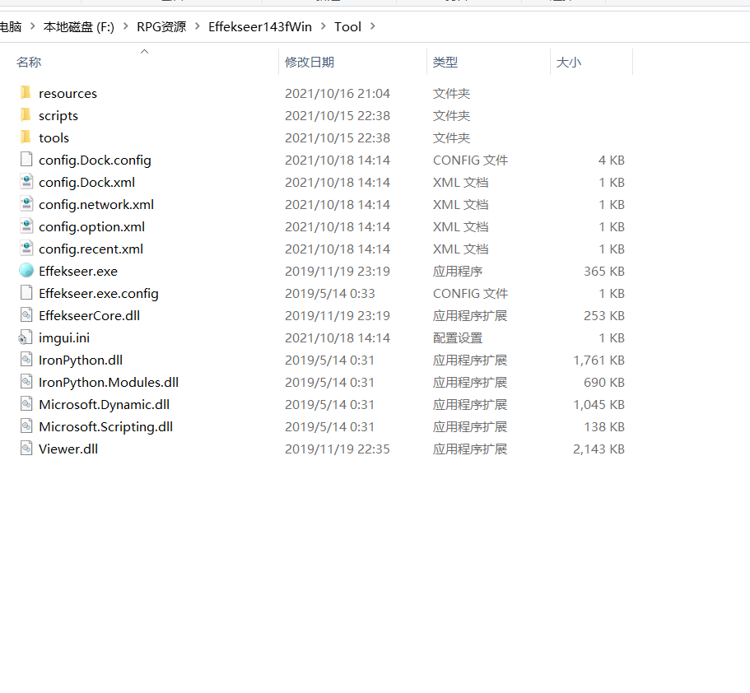The width and height of the screenshot is (750, 693).
Task: Click the Effekseer.exe application icon
Action: (26, 271)
